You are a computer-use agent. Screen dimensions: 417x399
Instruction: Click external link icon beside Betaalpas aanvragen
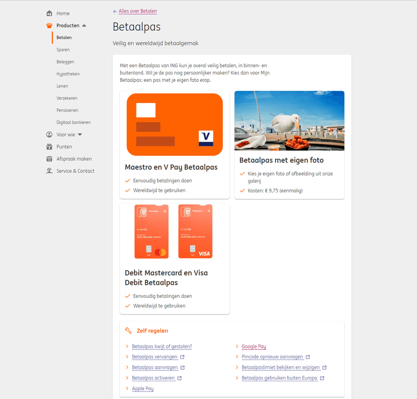pyautogui.click(x=182, y=368)
